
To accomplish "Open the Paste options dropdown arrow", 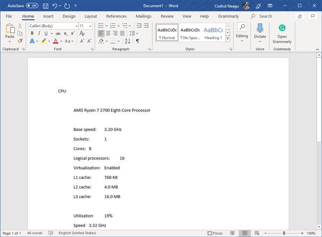I will (9, 42).
